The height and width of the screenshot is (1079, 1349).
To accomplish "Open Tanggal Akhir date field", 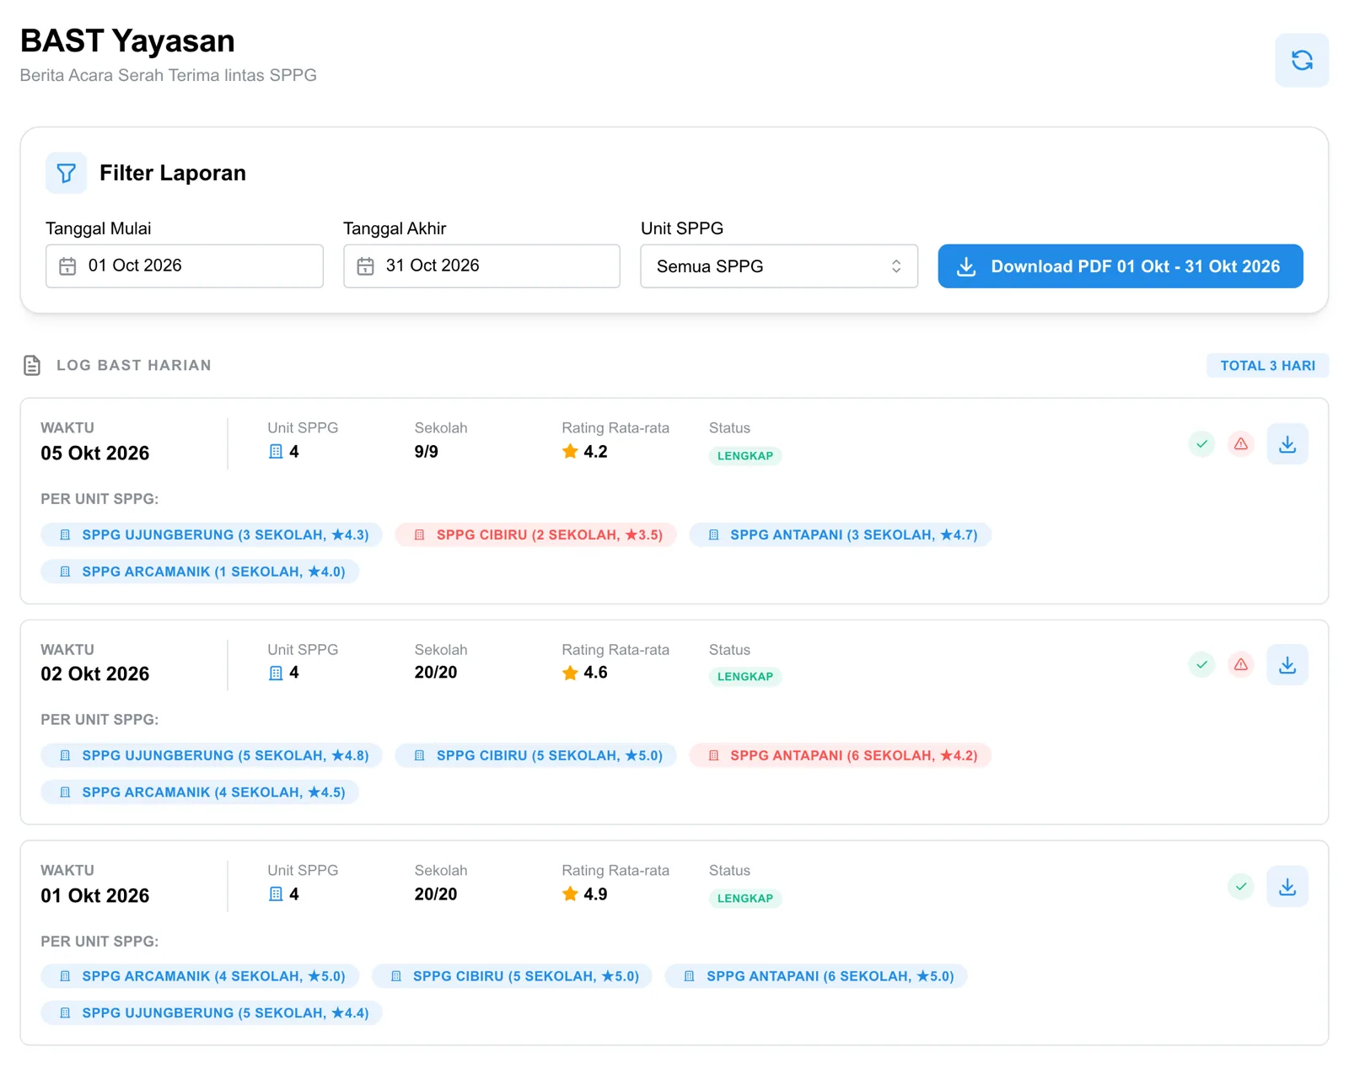I will [x=481, y=266].
